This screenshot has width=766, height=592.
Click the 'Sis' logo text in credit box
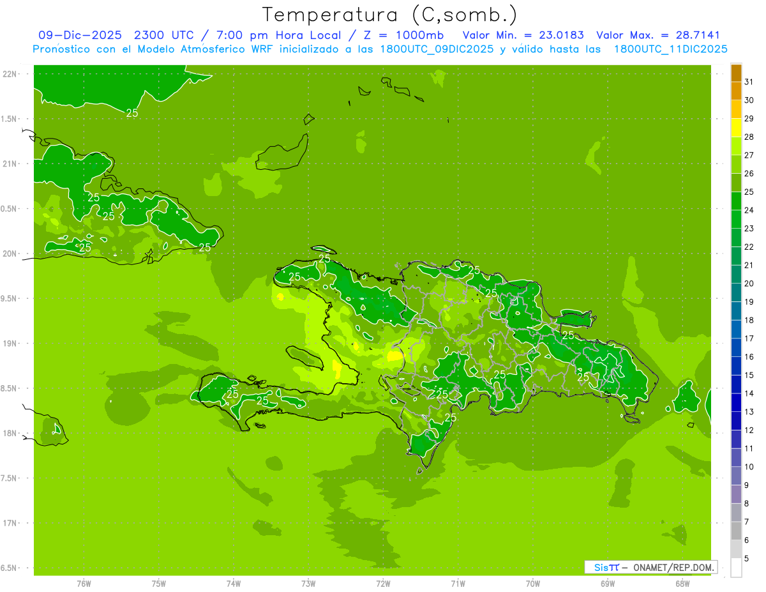point(601,567)
